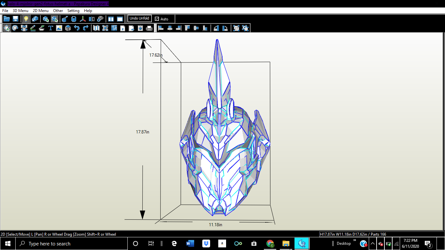445x250 pixels.
Task: Show hidden system tray icons chevron
Action: click(372, 243)
